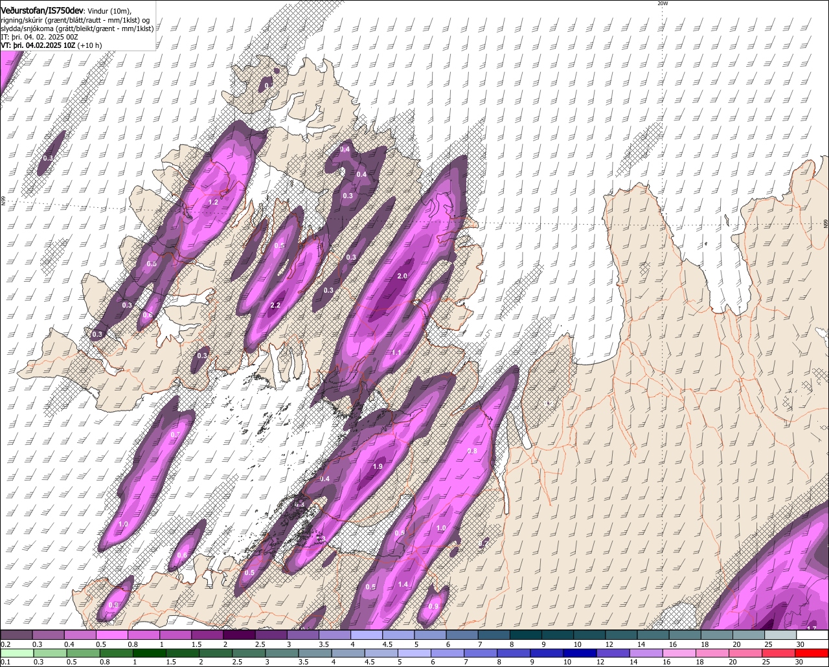Select the deep blue rain swatch starting at 10
The image size is (829, 667).
click(581, 653)
